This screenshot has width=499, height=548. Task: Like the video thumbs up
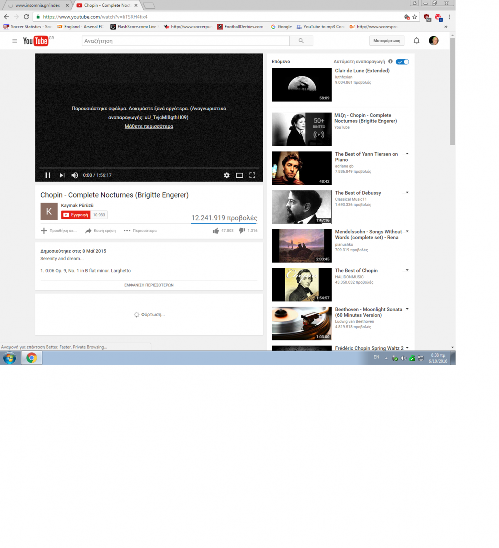tap(216, 231)
